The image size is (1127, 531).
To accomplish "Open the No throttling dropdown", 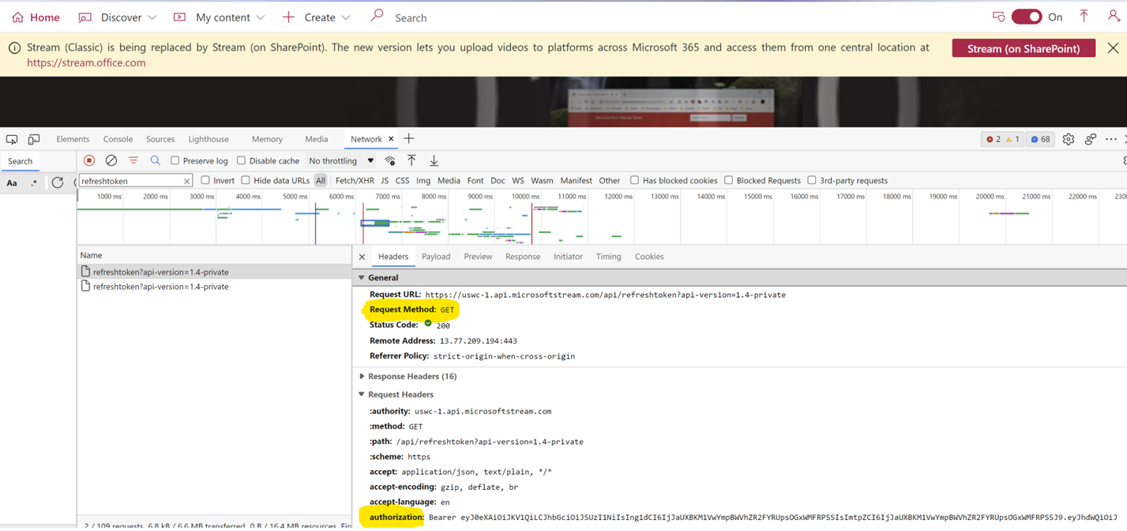I will (341, 160).
